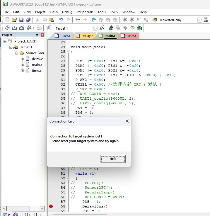Paste from clipboard via the toolbar icon
The height and width of the screenshot is (216, 210).
coord(52,20)
